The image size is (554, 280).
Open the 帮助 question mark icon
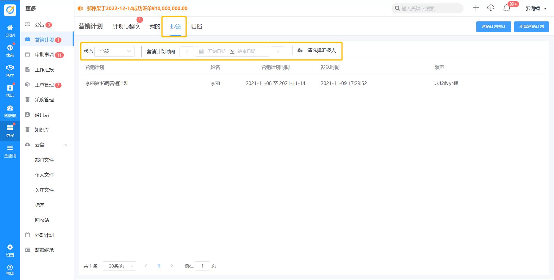[x=10, y=267]
